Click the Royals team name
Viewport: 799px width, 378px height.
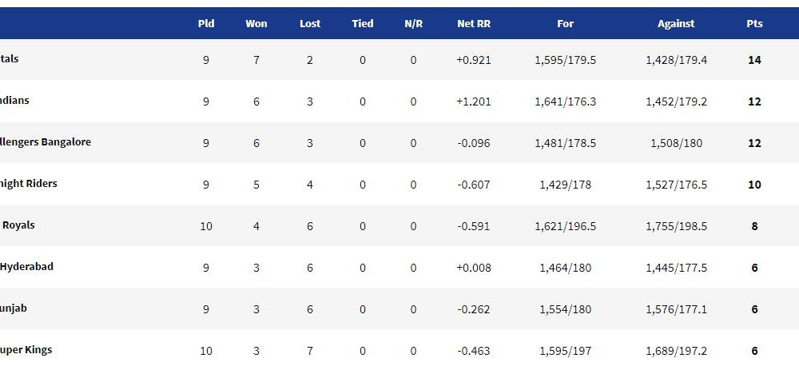coord(18,225)
